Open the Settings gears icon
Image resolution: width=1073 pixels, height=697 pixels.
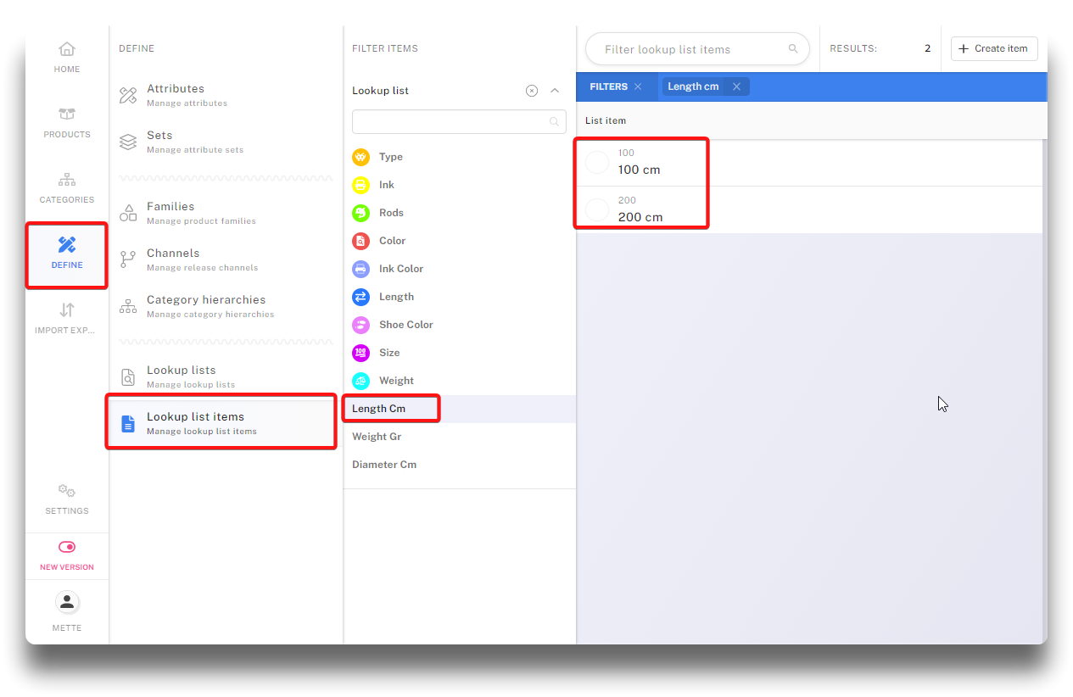click(67, 491)
